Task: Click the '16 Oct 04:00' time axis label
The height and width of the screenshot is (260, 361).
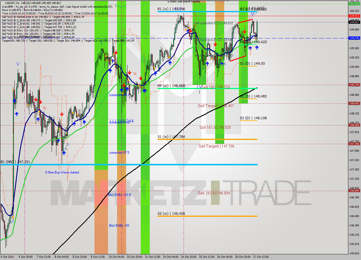Action: [225, 257]
